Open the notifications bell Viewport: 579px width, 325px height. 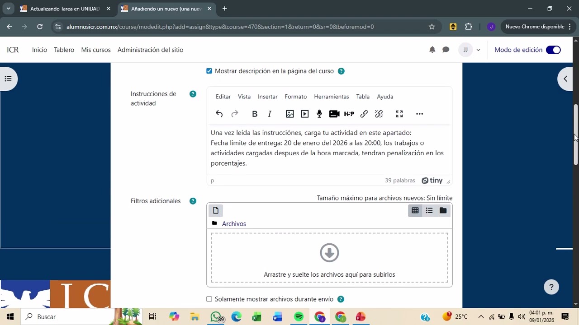432,50
